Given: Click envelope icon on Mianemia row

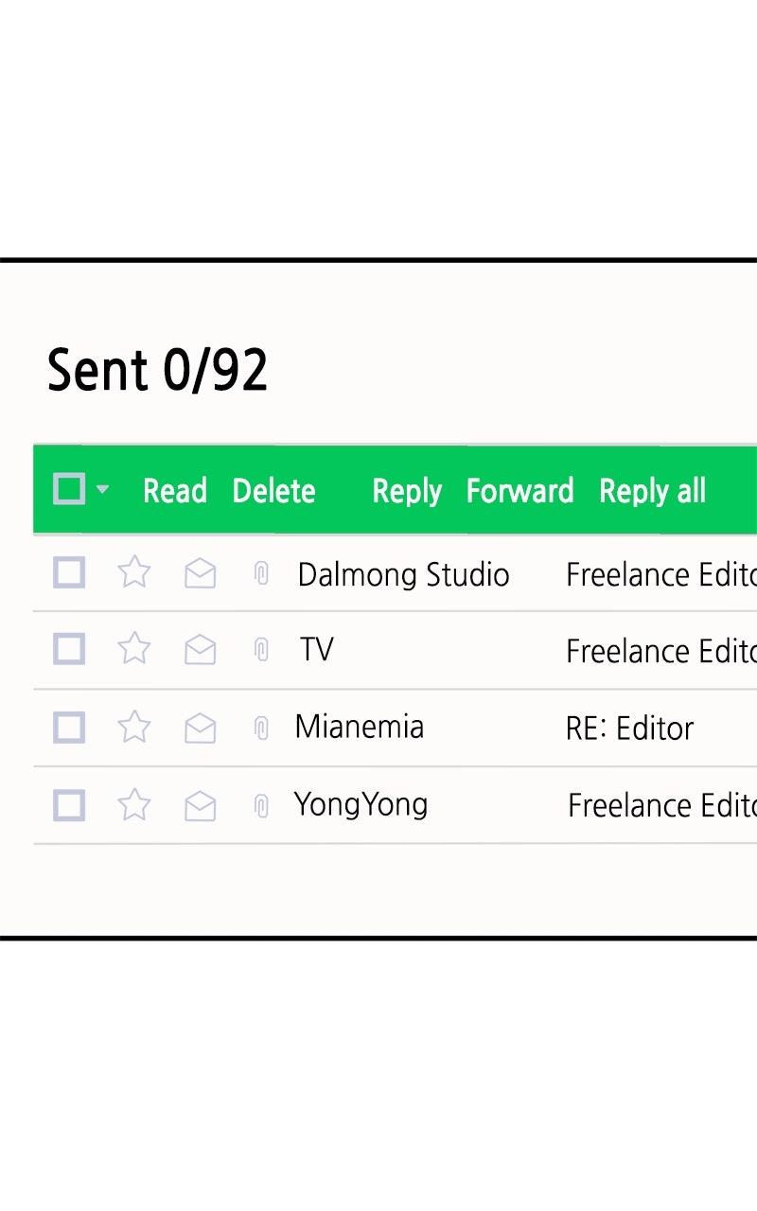Looking at the screenshot, I should [x=200, y=728].
